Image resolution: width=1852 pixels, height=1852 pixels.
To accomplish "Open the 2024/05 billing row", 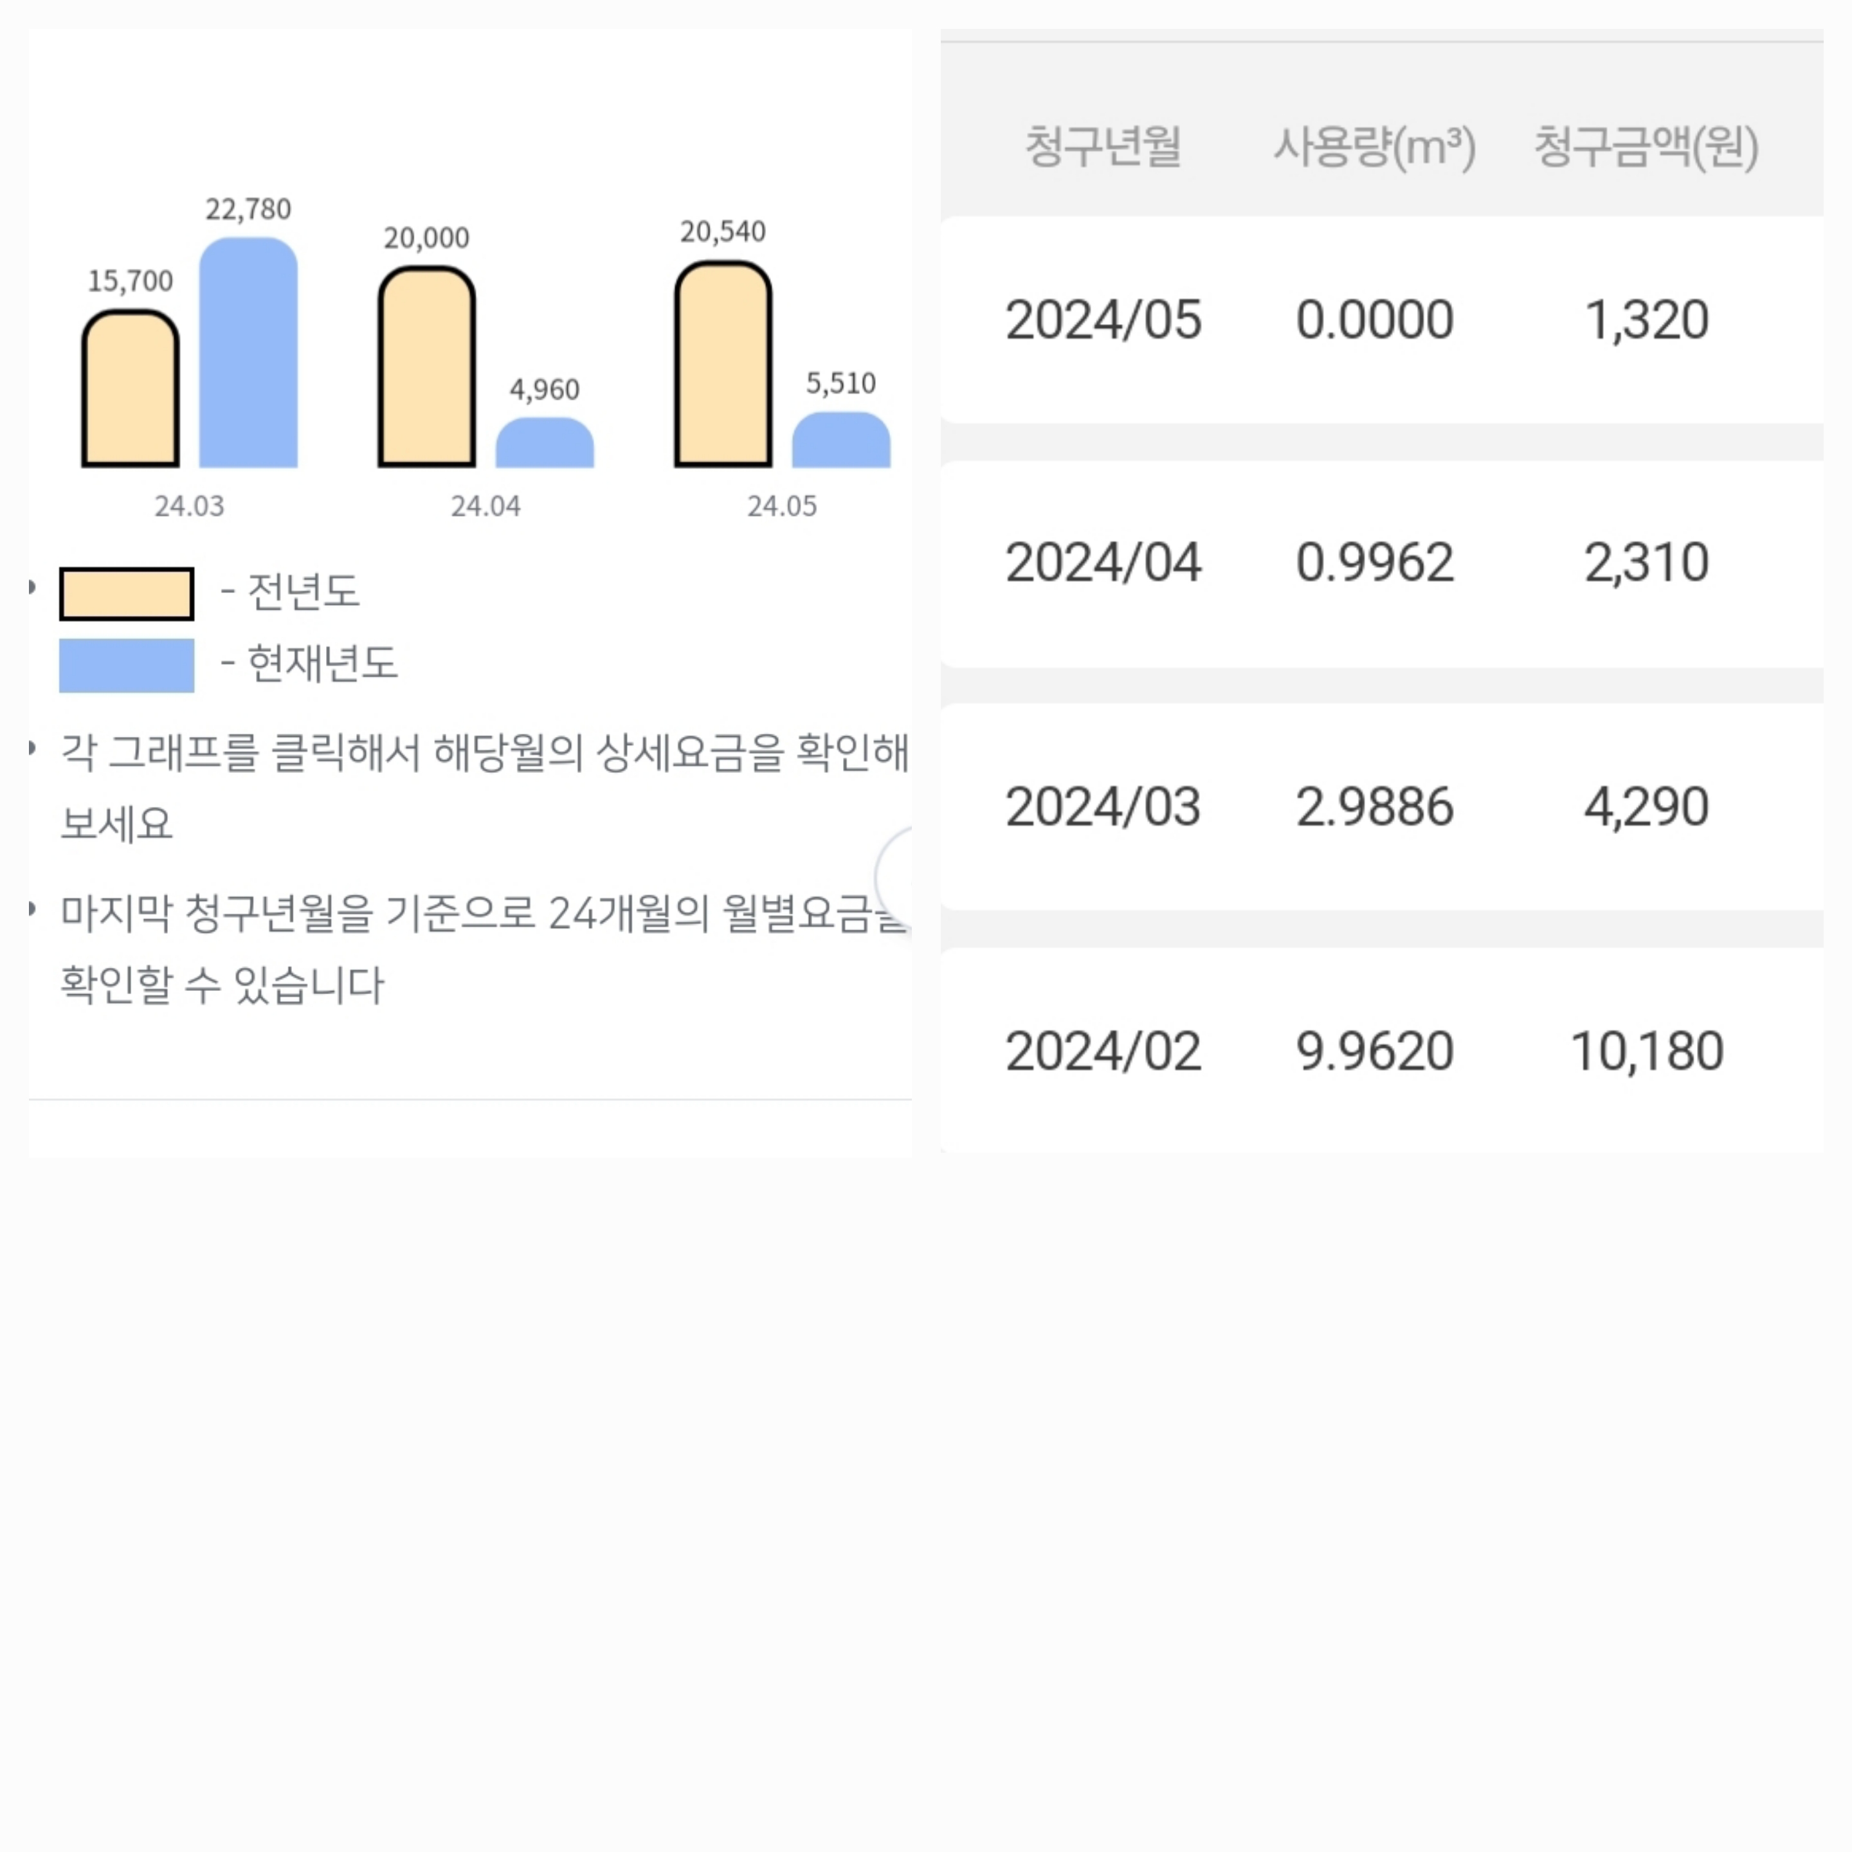I will pos(1381,319).
